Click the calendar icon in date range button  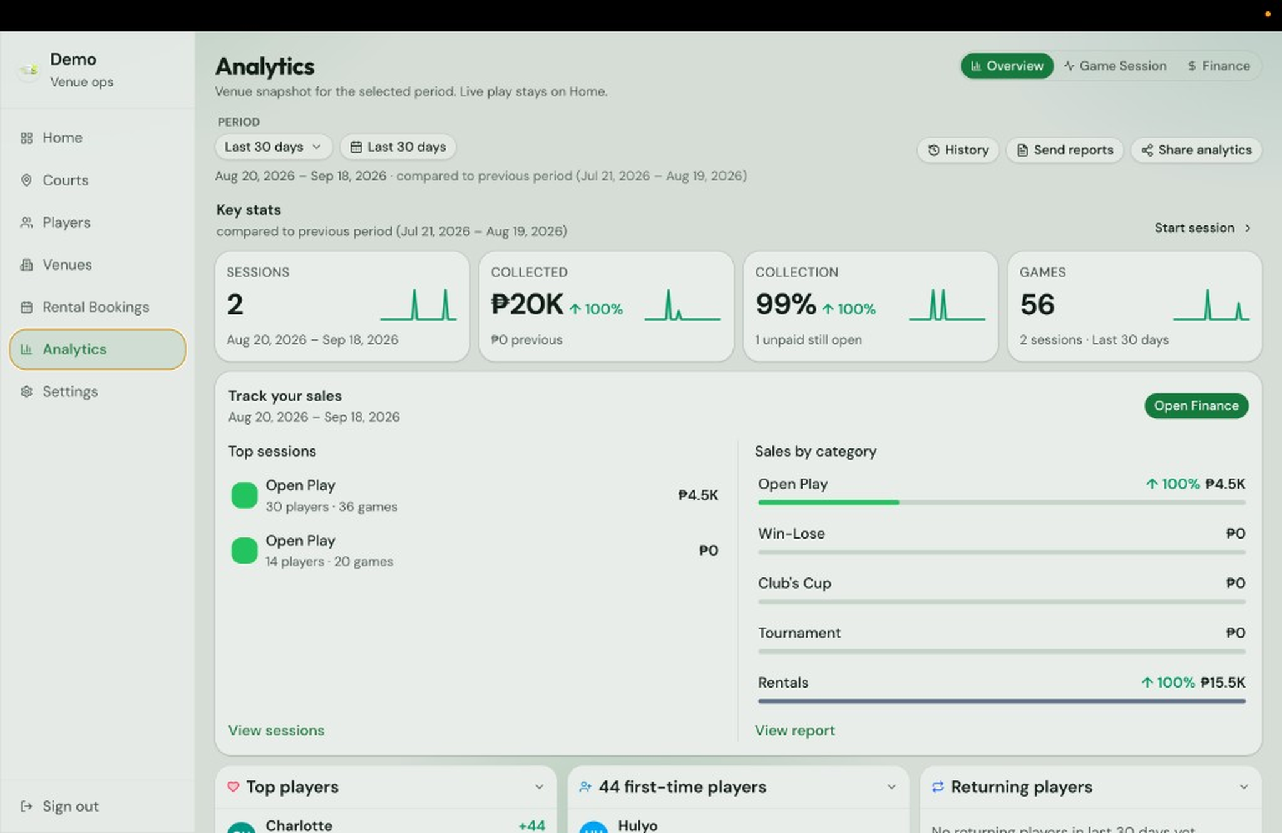(356, 147)
